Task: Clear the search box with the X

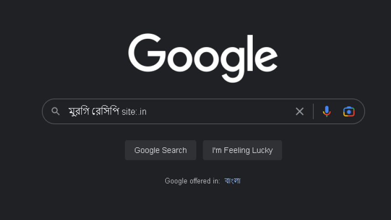Action: (x=299, y=111)
